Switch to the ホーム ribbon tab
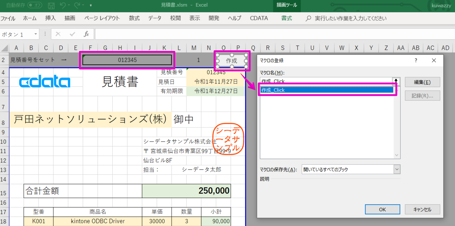Image resolution: width=455 pixels, height=226 pixels. 30,18
